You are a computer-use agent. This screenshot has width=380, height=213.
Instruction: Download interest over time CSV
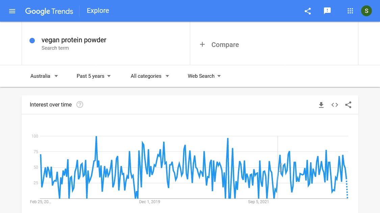pos(321,105)
